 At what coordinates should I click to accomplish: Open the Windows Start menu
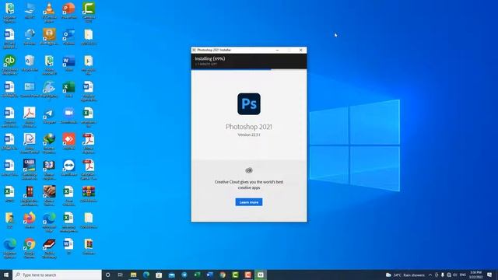pyautogui.click(x=6, y=275)
